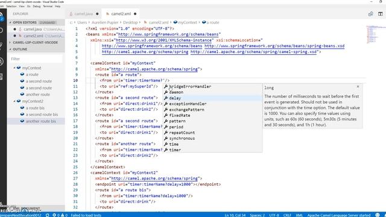This screenshot has height=217, width=386.
Task: Open the camel2.xml breadcrumb dropdown
Action: 156,22
